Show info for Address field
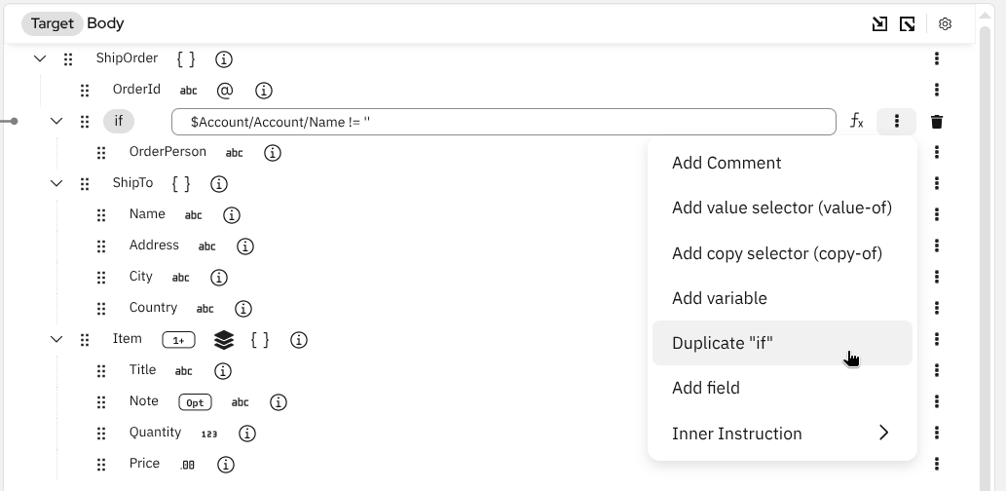This screenshot has height=491, width=1006. point(245,245)
